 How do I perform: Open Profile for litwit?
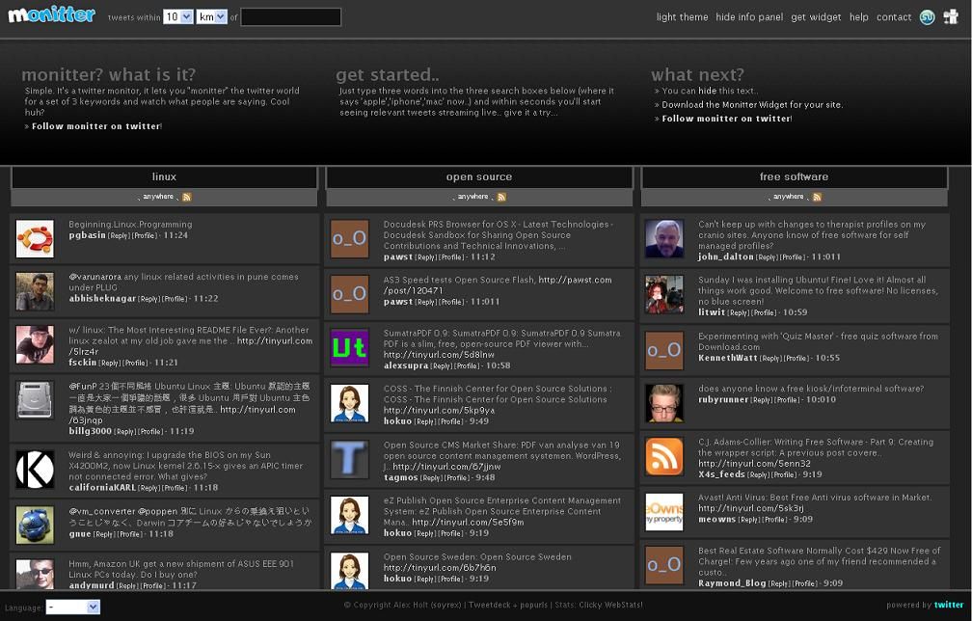point(765,313)
